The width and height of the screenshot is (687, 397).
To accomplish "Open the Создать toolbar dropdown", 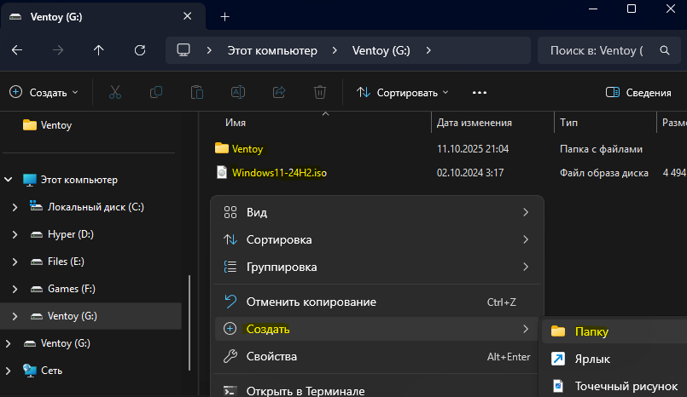I will click(43, 92).
